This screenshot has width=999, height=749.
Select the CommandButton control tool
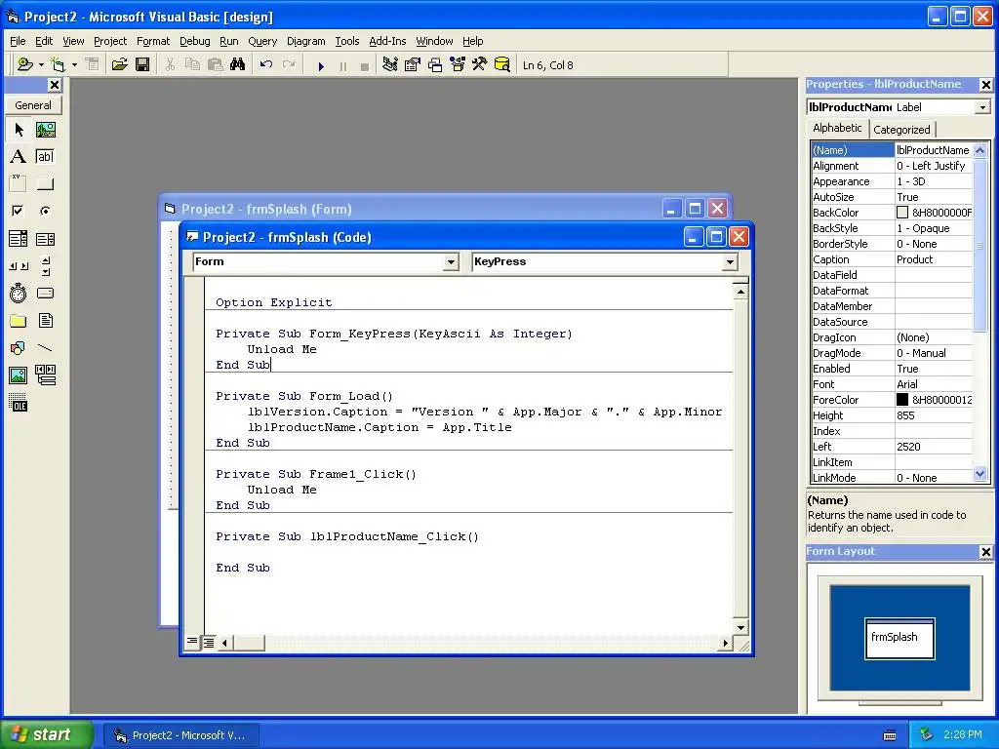click(45, 184)
